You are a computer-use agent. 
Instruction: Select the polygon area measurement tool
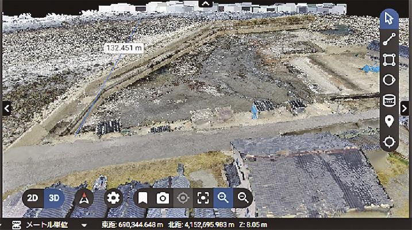coord(389,60)
